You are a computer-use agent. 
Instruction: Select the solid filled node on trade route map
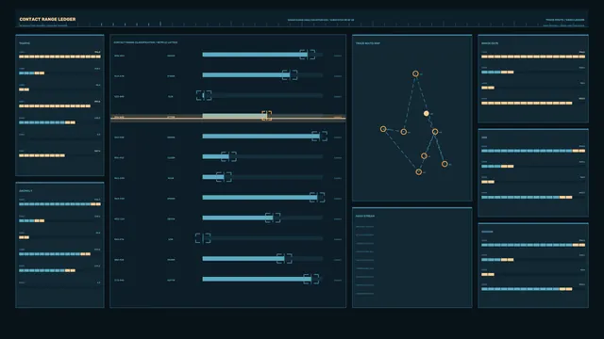click(x=426, y=113)
